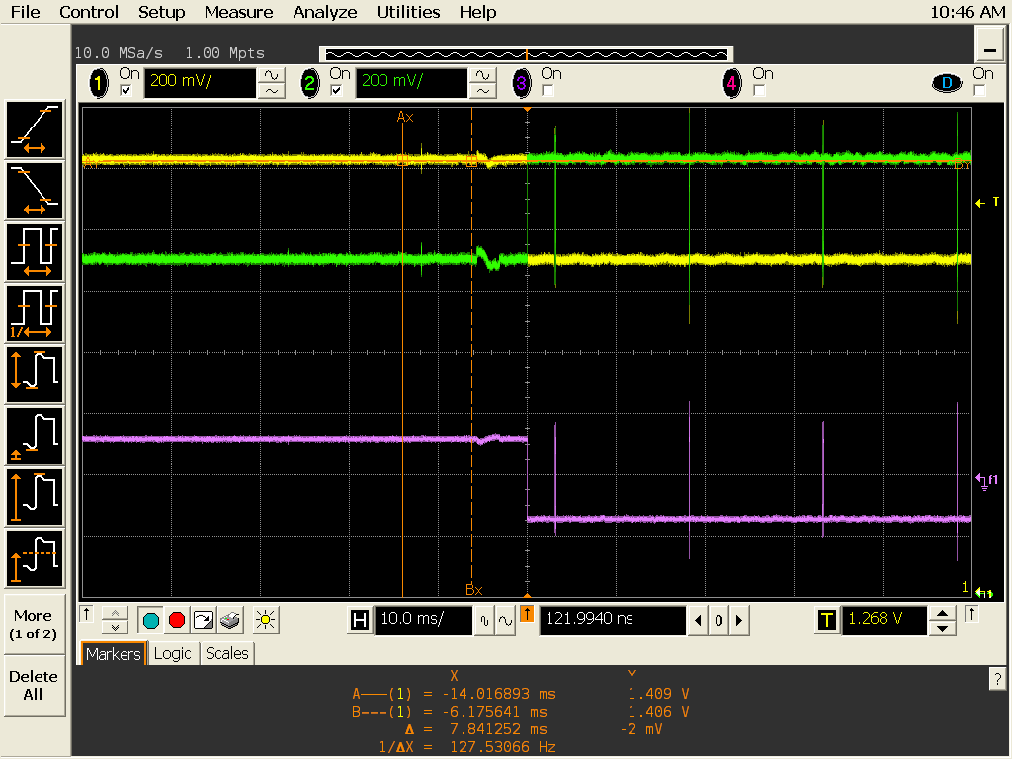
Task: Open the Utilities menu
Action: click(x=408, y=12)
